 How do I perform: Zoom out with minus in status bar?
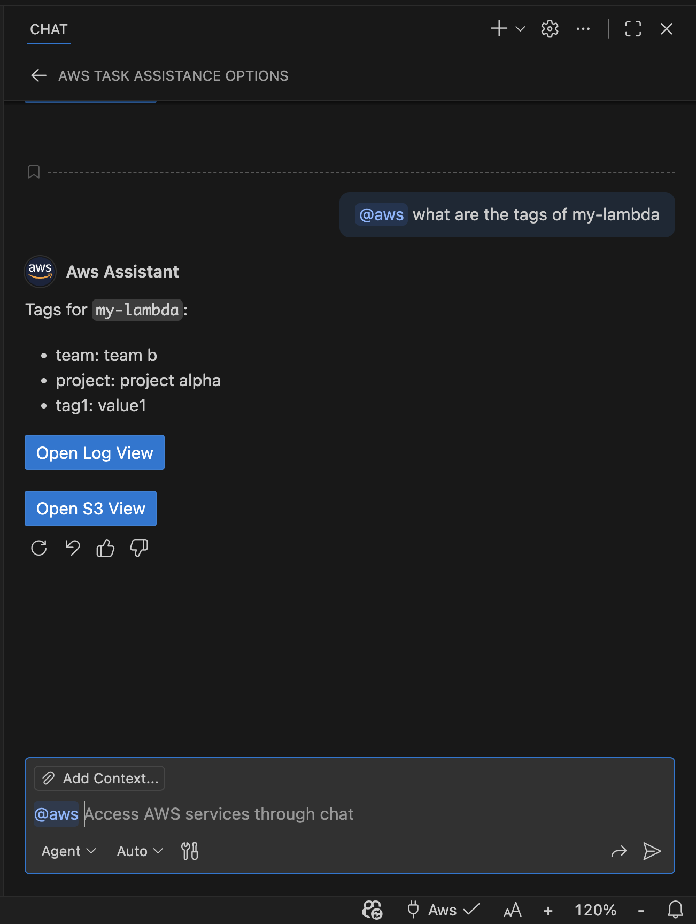point(641,910)
